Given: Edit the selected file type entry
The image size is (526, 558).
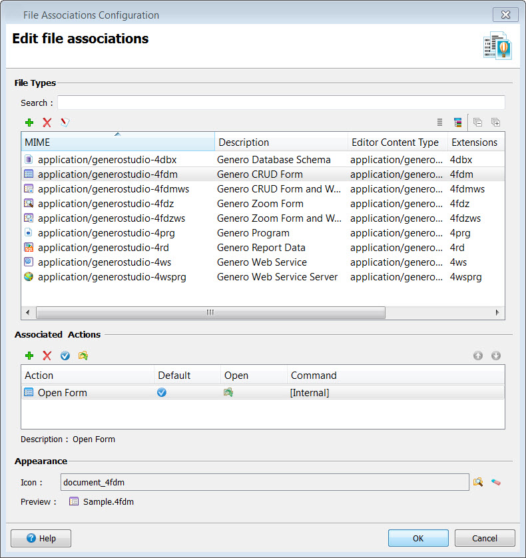Looking at the screenshot, I should pyautogui.click(x=65, y=123).
